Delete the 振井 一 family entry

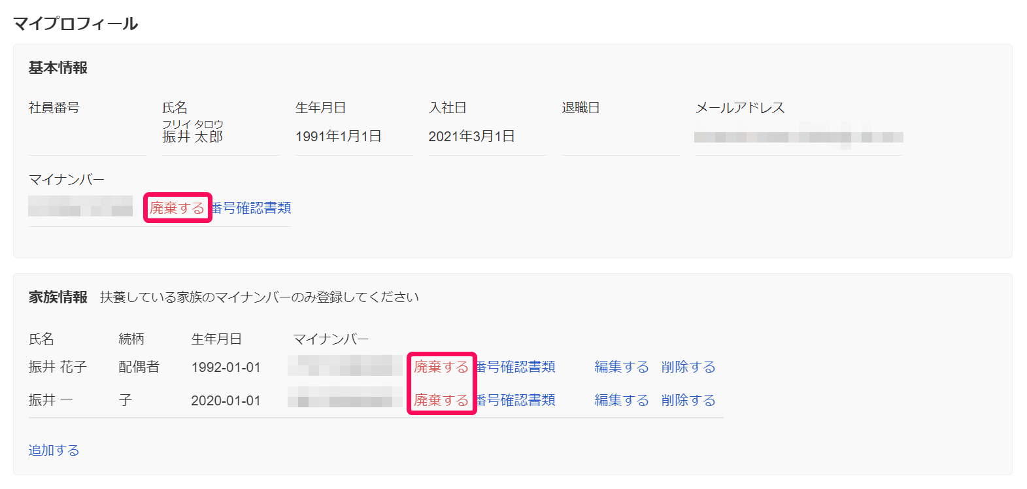[x=688, y=400]
